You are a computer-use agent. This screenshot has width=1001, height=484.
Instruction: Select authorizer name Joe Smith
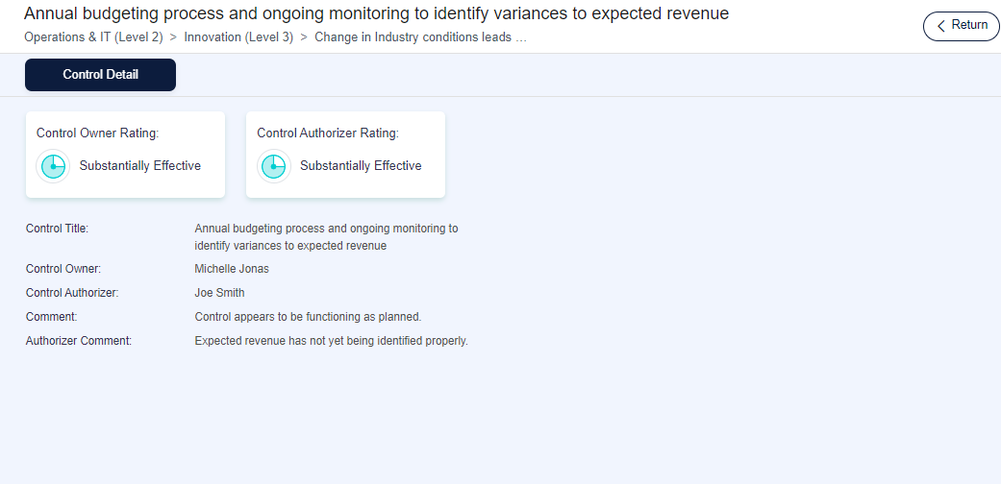[x=219, y=293]
